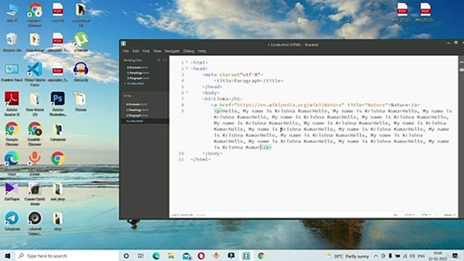Image resolution: width=464 pixels, height=261 pixels.
Task: Open the Edit menu in Brackets
Action: click(x=136, y=51)
